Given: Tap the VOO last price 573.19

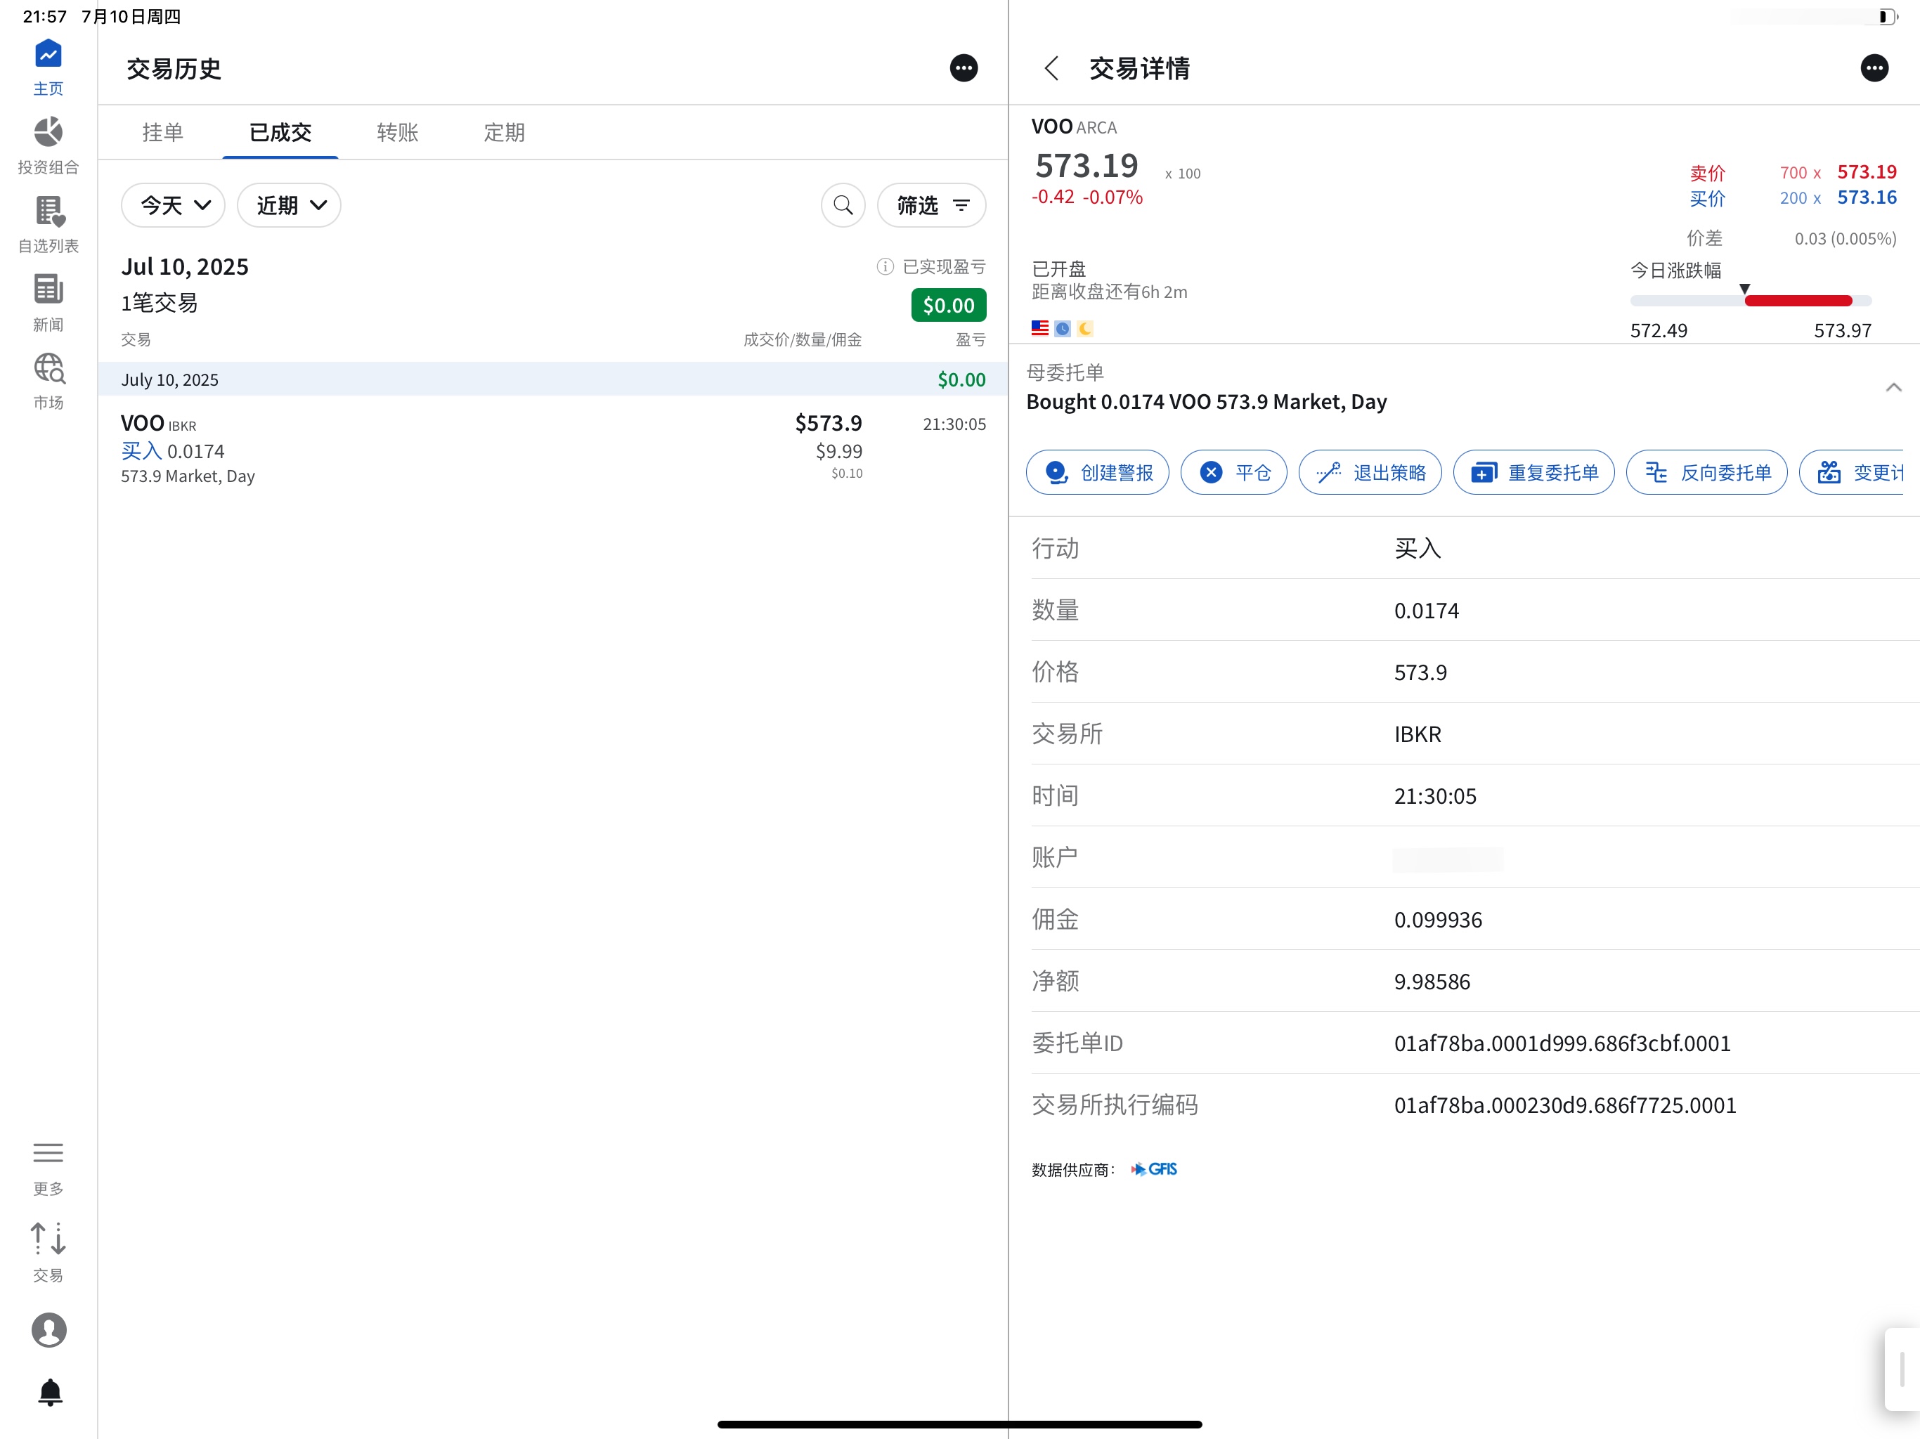Looking at the screenshot, I should (x=1087, y=165).
